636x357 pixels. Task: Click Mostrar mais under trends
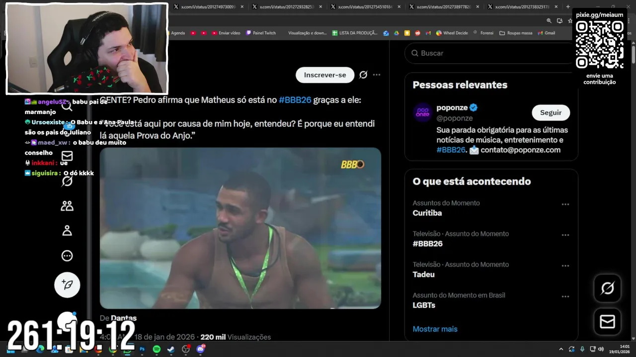click(435, 329)
